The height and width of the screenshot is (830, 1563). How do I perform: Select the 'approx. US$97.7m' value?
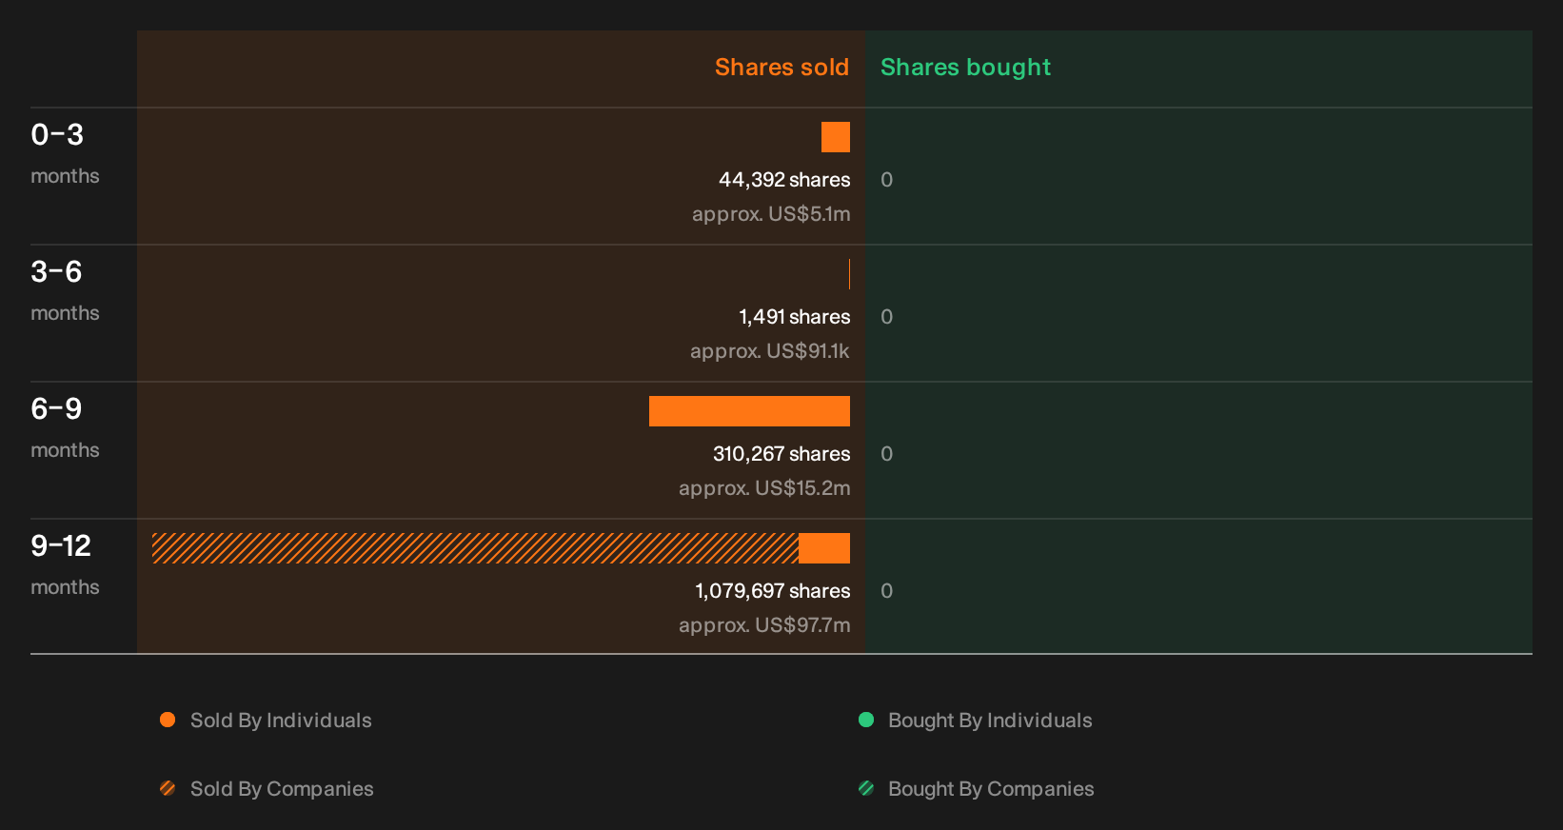coord(764,625)
